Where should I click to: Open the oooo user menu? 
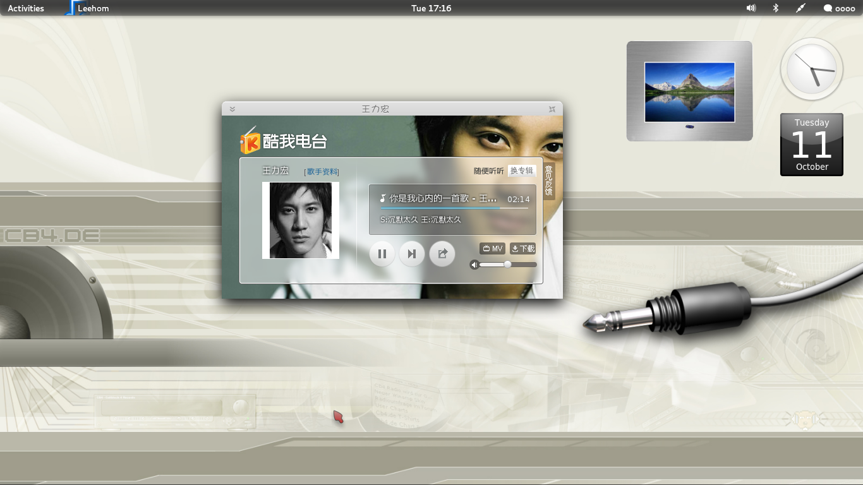(840, 8)
